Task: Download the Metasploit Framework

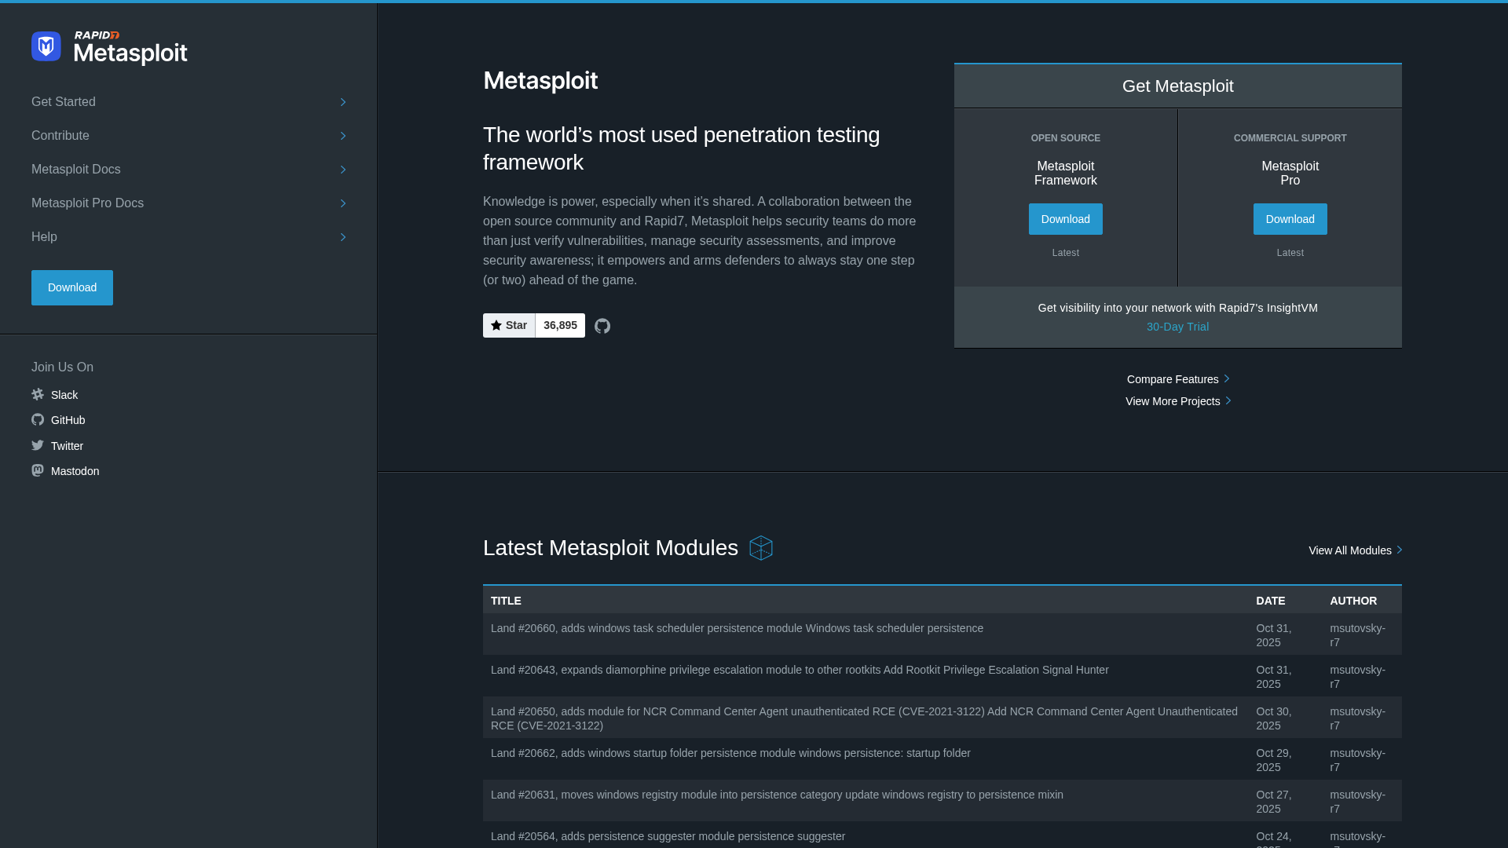Action: pyautogui.click(x=1065, y=219)
